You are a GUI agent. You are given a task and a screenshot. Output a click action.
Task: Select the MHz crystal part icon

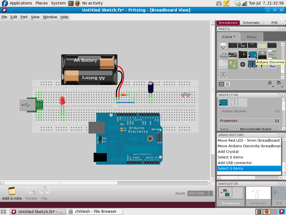coord(223,55)
